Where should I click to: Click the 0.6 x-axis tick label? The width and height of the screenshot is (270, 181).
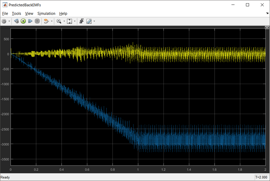point(87,170)
